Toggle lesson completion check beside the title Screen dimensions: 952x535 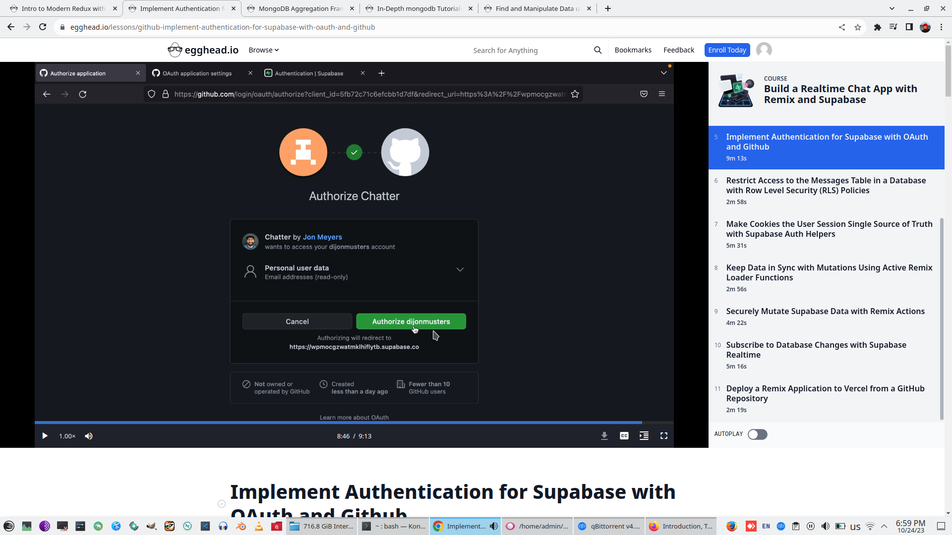click(x=222, y=504)
